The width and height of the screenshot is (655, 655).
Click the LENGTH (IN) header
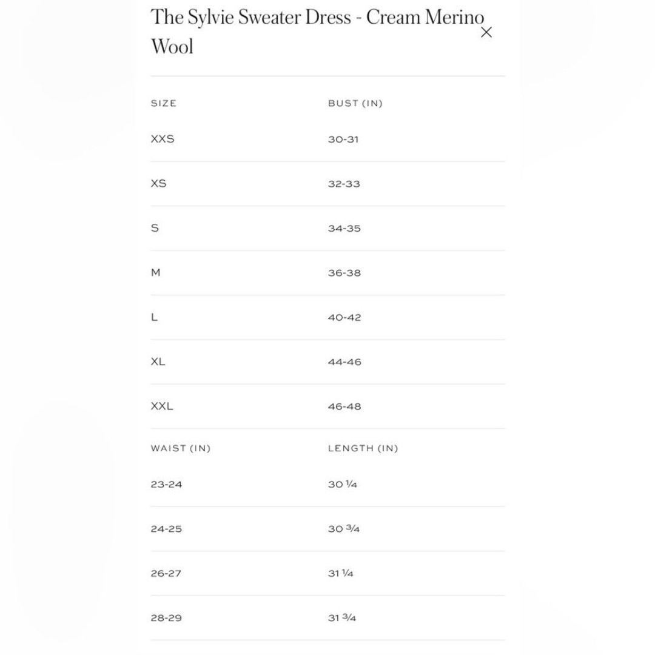click(x=363, y=448)
